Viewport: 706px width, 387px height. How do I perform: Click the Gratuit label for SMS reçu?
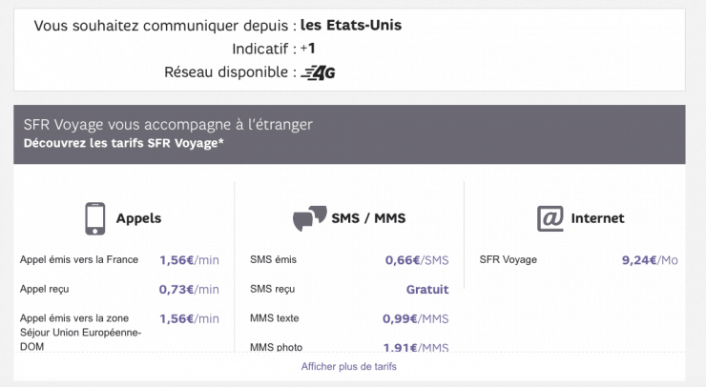(x=427, y=290)
